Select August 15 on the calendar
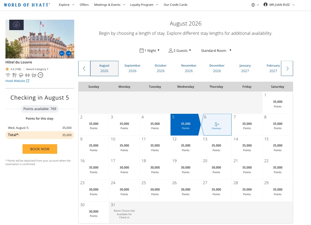The height and width of the screenshot is (225, 311). pyautogui.click(x=278, y=147)
